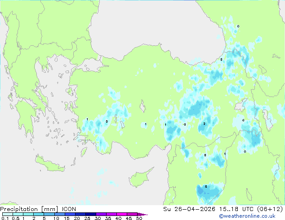Click the 'ICON' model name label
The width and height of the screenshot is (285, 220).
(x=69, y=209)
